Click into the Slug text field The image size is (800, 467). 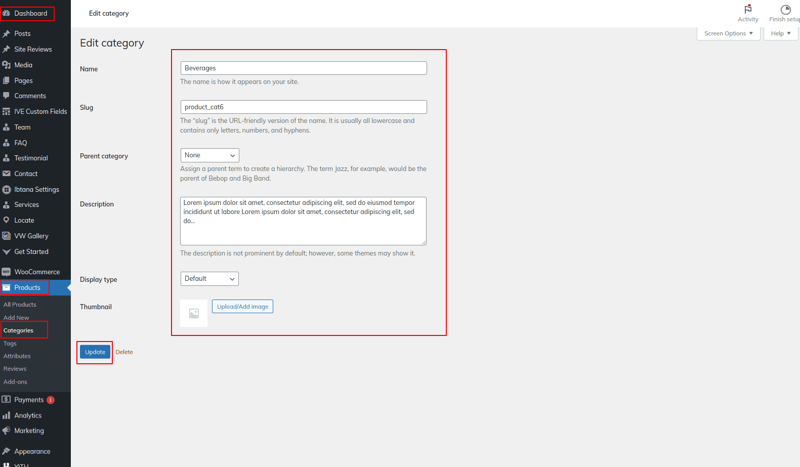(304, 107)
